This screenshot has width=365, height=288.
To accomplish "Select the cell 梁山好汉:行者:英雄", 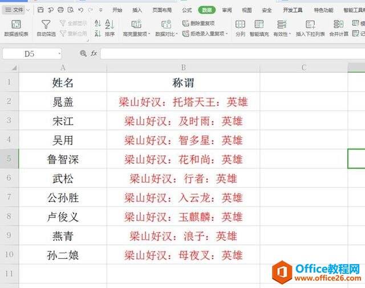I will pyautogui.click(x=183, y=178).
